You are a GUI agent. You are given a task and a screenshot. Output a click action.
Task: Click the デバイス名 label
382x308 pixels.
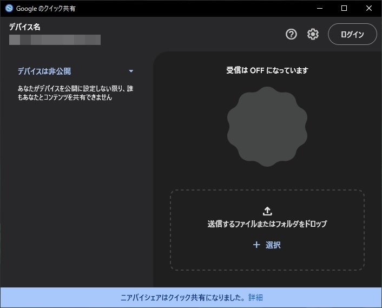[x=24, y=27]
